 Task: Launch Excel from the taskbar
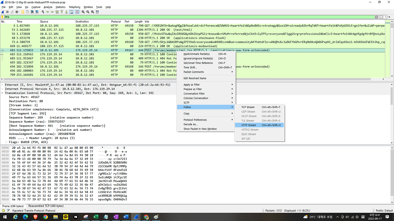96,217
